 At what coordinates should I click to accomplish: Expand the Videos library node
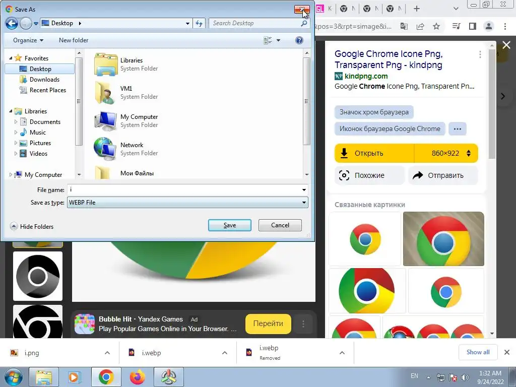point(16,153)
